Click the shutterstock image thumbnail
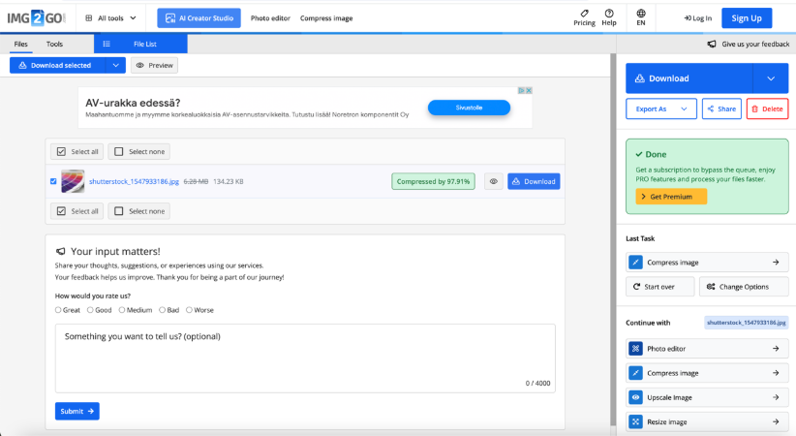Screen dimensions: 796x436 (73, 181)
